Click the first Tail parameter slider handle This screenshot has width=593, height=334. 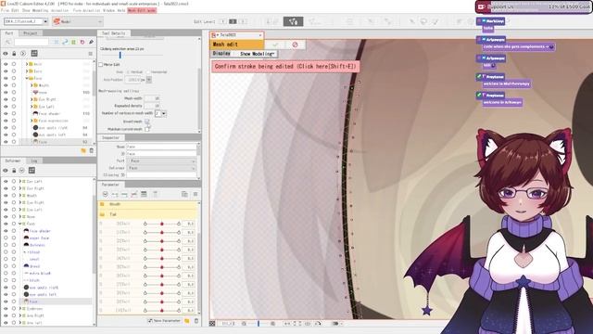click(x=162, y=224)
